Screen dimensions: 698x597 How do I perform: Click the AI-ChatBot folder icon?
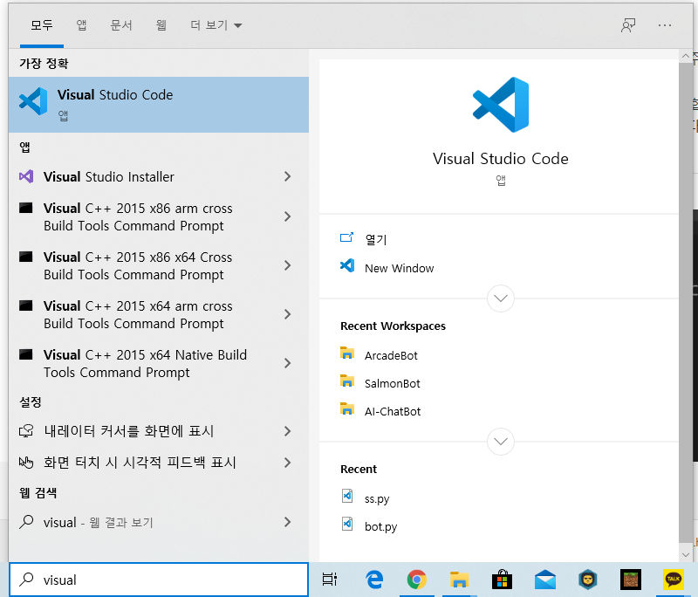point(346,409)
